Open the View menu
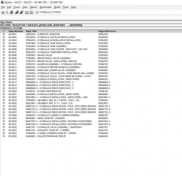Image resolution: width=182 pixels, height=176 pixels. tap(25, 7)
